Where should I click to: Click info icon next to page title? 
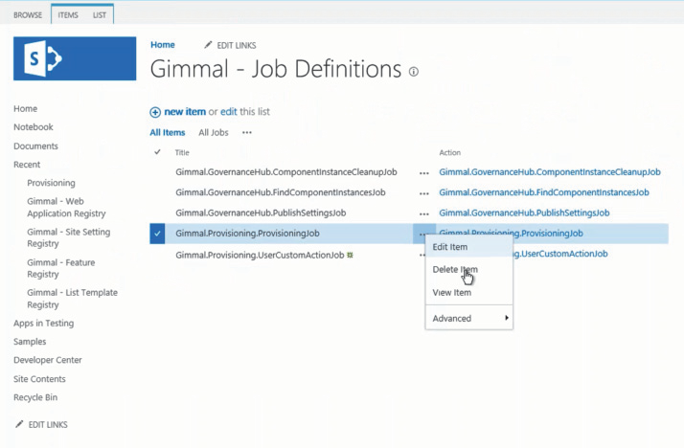[x=414, y=72]
